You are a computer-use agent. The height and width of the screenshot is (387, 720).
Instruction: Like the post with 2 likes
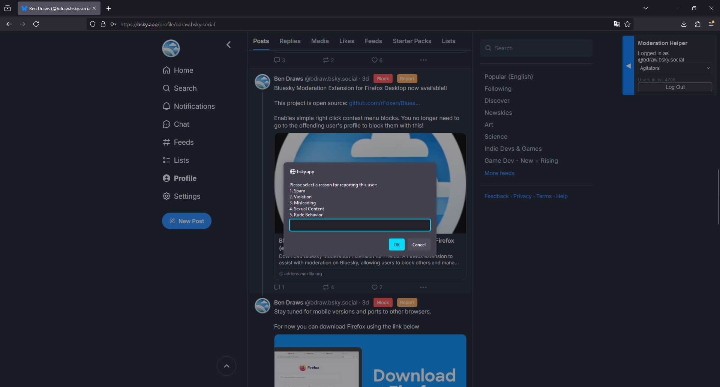tap(377, 287)
